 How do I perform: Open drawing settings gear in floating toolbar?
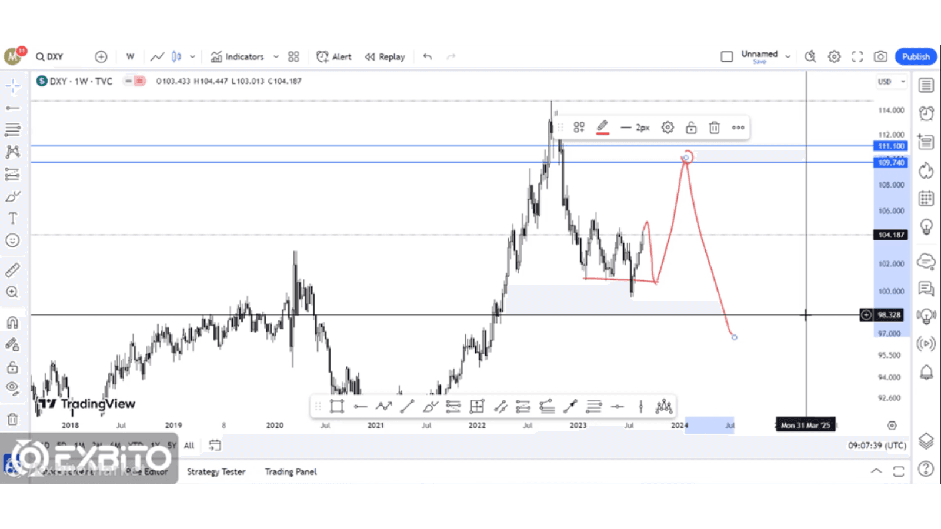(668, 128)
